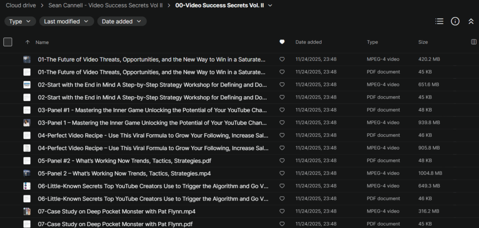Select 02-Start with the End in Mind PDF name
This screenshot has height=228, width=479.
point(152,97)
